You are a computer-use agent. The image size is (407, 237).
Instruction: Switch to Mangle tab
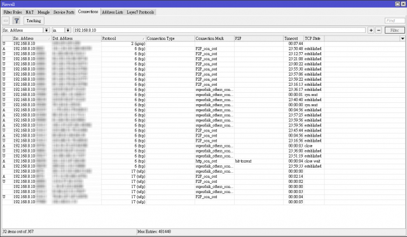point(43,12)
